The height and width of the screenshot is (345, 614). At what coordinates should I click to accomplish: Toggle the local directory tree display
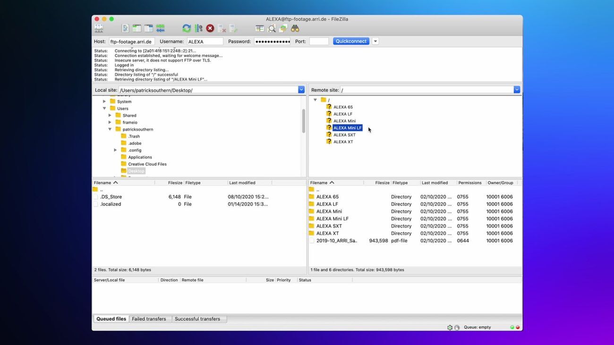click(137, 29)
